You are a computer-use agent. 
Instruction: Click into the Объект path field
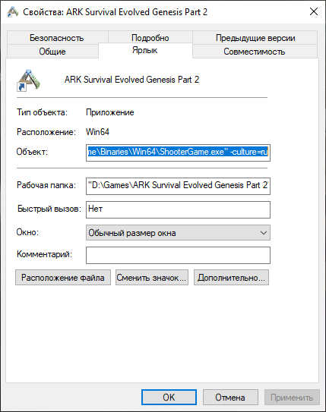178,153
